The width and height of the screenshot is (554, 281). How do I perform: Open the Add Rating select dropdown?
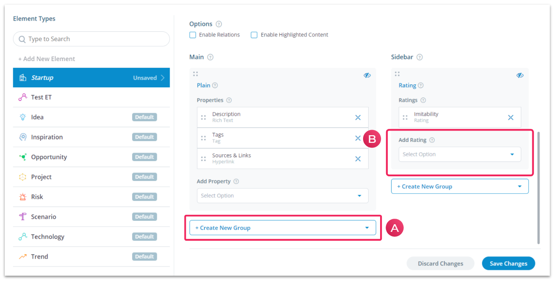click(x=460, y=154)
